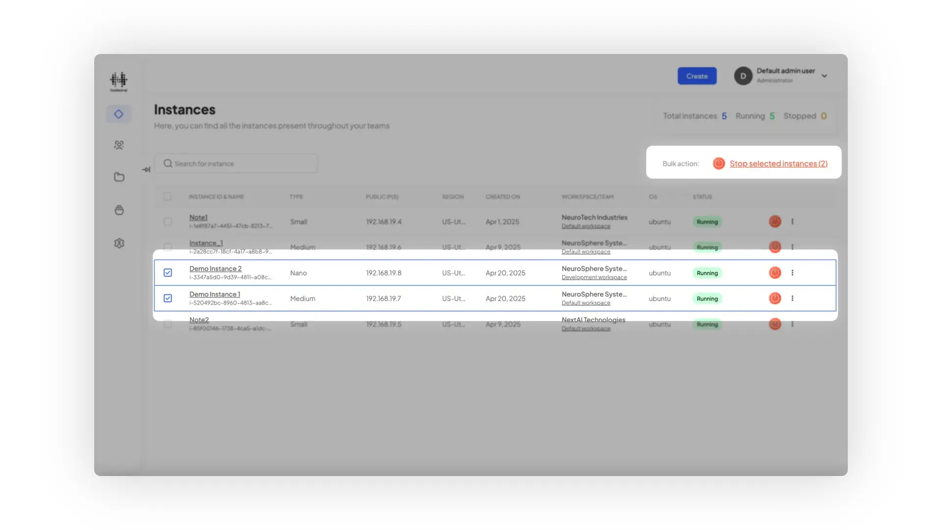Click the Search for instance field
This screenshot has height=530, width=942.
pyautogui.click(x=236, y=163)
